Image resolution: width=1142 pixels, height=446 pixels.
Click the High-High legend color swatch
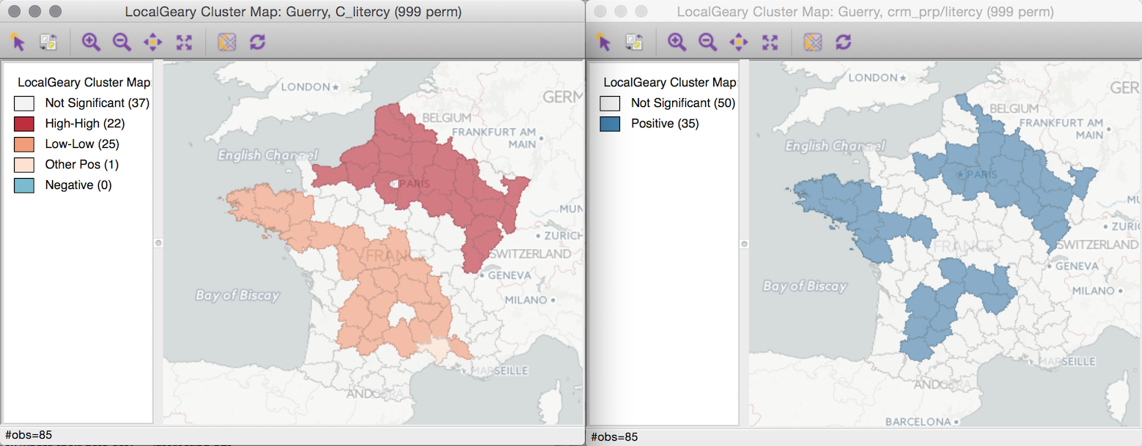coord(24,124)
